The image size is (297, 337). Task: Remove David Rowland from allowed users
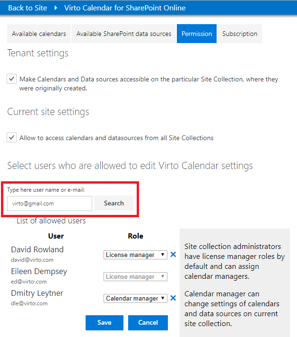pos(173,255)
